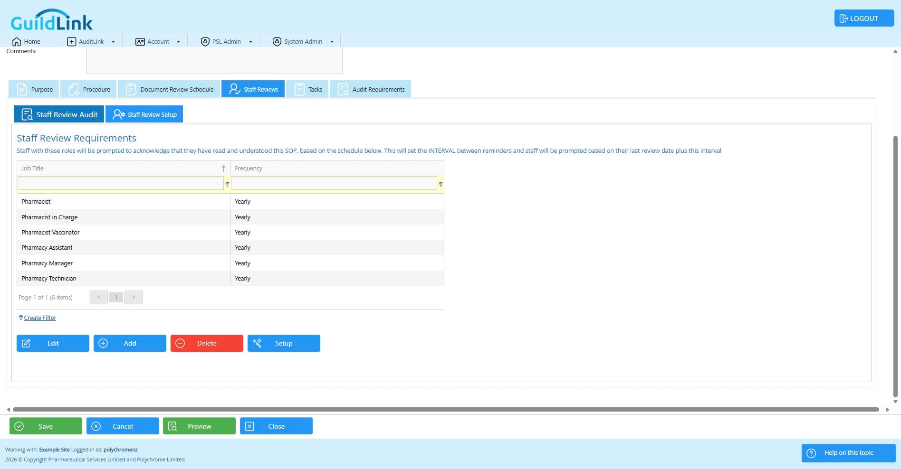The width and height of the screenshot is (901, 469).
Task: Click the AuditLink plus-box icon
Action: coord(72,42)
